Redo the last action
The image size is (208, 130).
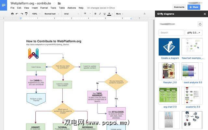tap(22, 14)
